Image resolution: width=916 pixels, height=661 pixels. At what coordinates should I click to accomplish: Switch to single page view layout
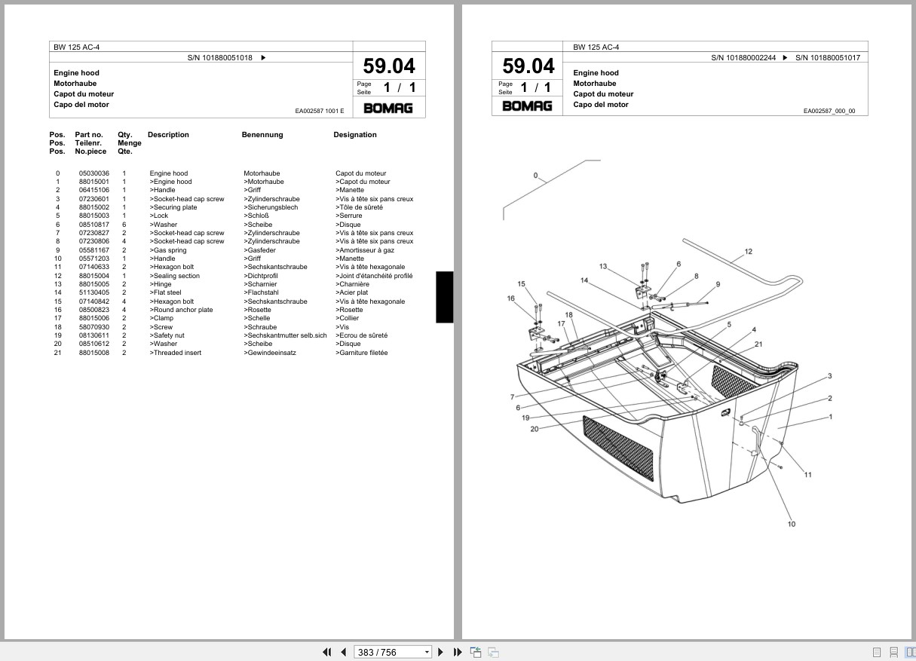click(877, 652)
